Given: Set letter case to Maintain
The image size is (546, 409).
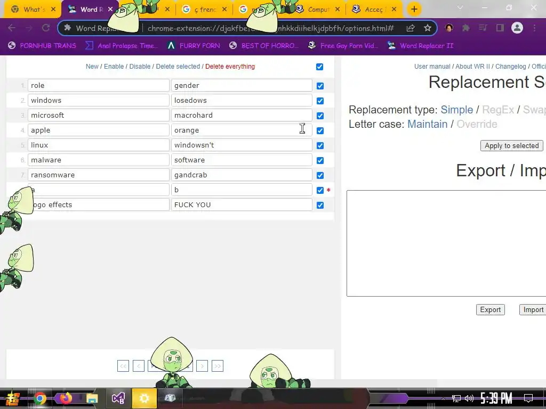Looking at the screenshot, I should point(427,124).
